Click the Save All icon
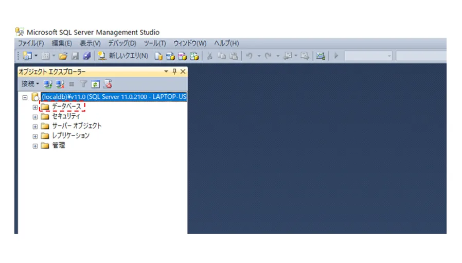Image resolution: width=462 pixels, height=263 pixels. (86, 56)
